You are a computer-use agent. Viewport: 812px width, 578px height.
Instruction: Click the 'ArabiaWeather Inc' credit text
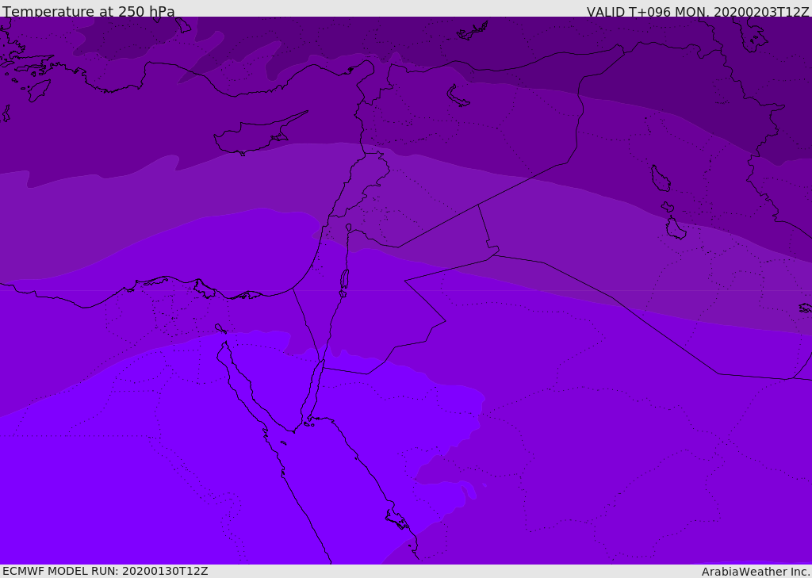pyautogui.click(x=756, y=572)
